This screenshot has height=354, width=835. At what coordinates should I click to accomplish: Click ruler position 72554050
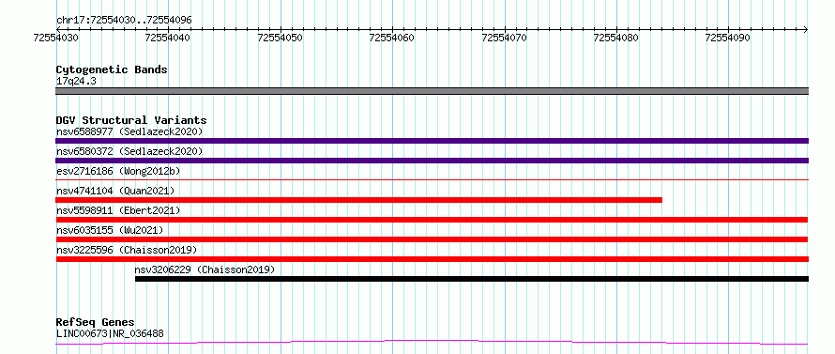click(281, 38)
